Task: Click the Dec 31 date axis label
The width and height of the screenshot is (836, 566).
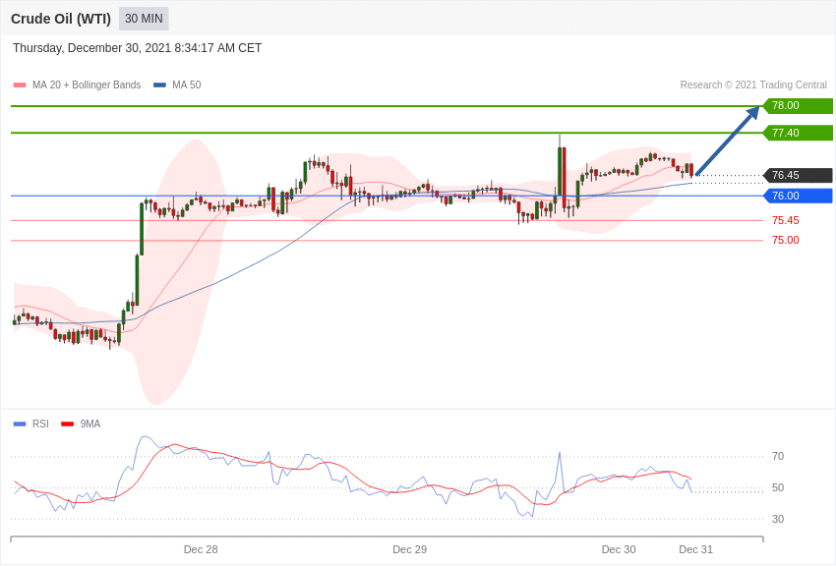Action: point(695,549)
